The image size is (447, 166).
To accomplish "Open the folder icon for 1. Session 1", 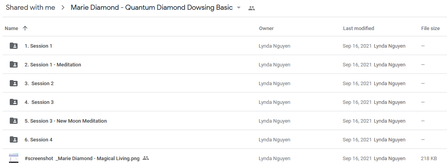I will click(x=14, y=46).
